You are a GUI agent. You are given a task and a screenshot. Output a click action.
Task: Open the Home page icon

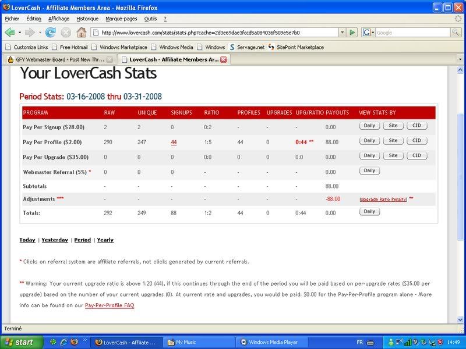pyautogui.click(x=81, y=33)
